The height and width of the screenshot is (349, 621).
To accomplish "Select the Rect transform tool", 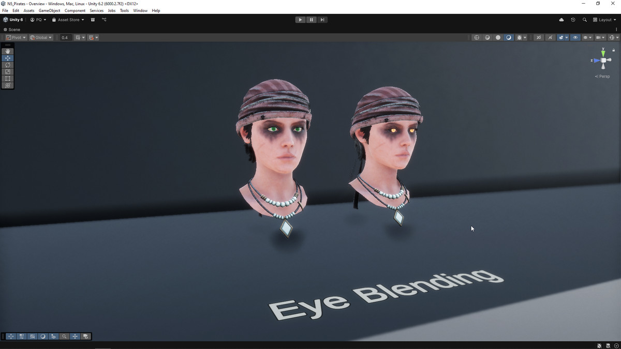I will pos(7,78).
